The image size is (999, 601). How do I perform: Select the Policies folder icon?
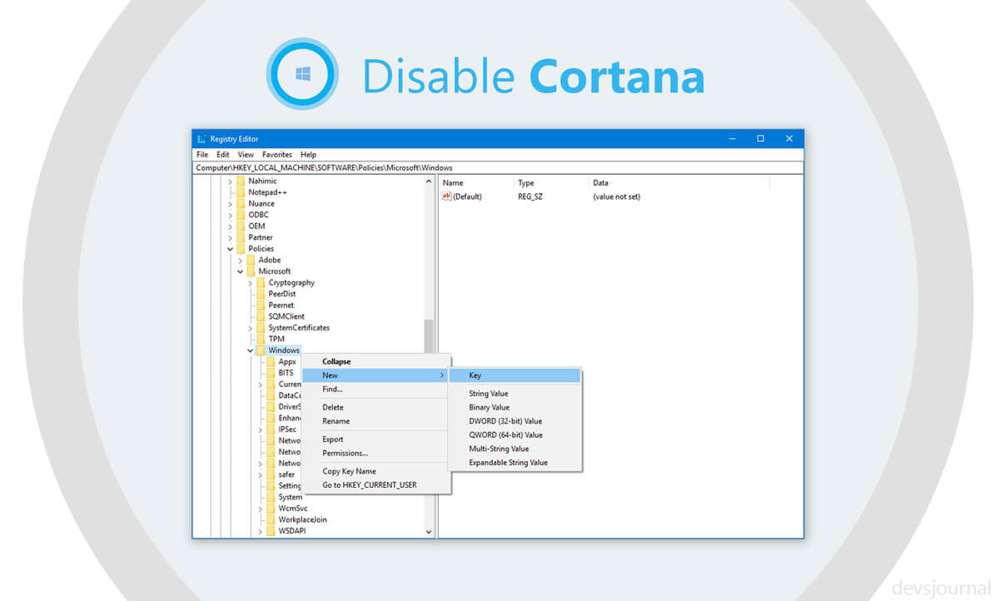241,248
